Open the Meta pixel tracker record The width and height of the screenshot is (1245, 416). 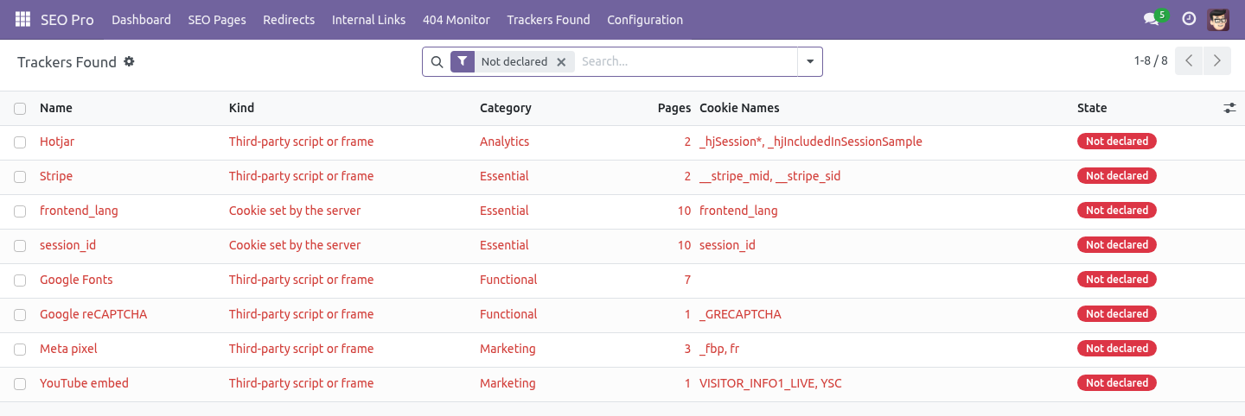click(68, 349)
